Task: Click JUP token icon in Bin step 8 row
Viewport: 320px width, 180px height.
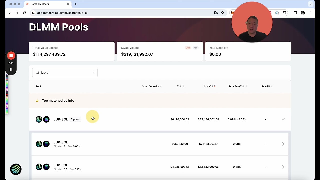Action: pyautogui.click(x=39, y=144)
